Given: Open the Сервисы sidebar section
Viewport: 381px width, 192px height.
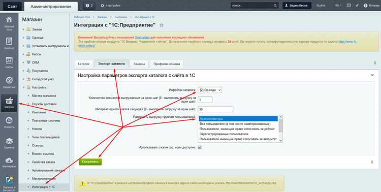Looking at the screenshot, I should pos(9,143).
